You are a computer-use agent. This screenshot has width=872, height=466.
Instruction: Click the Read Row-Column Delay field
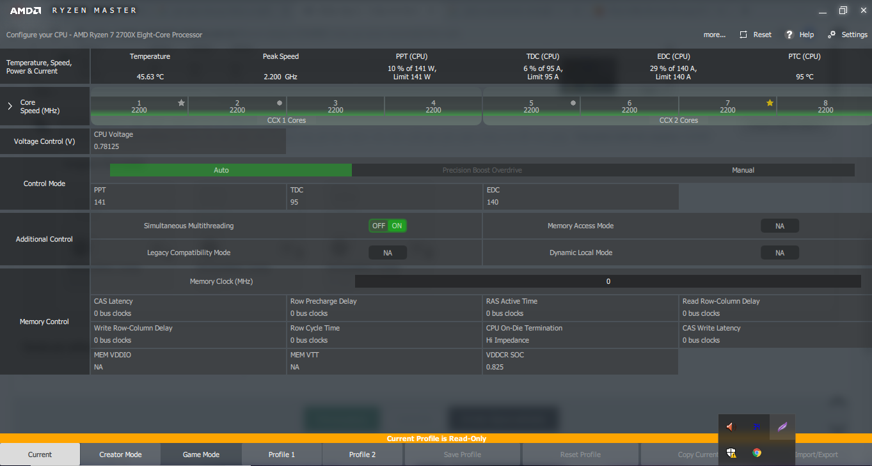click(776, 307)
